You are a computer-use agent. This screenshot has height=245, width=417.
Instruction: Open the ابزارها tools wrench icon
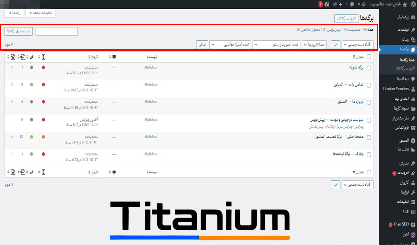(x=413, y=193)
